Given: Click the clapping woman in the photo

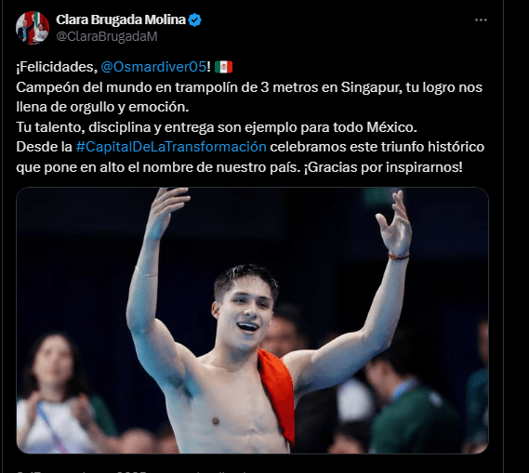Looking at the screenshot, I should pos(58,393).
